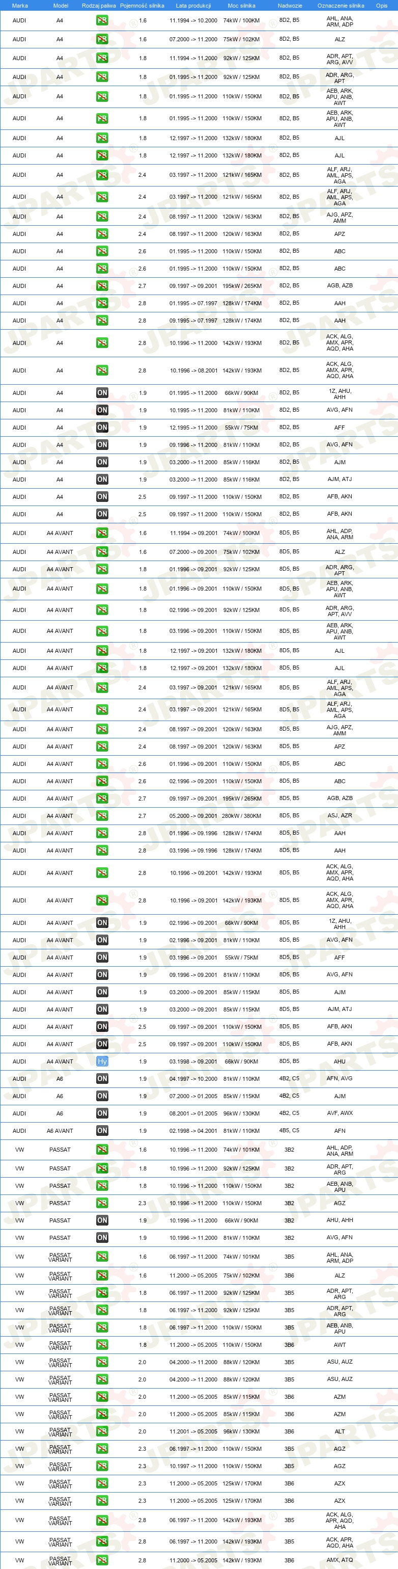This screenshot has height=1569, width=398.
Task: Click the Hy hybrid icon in A4 AVANT AHU row
Action: tap(102, 1061)
